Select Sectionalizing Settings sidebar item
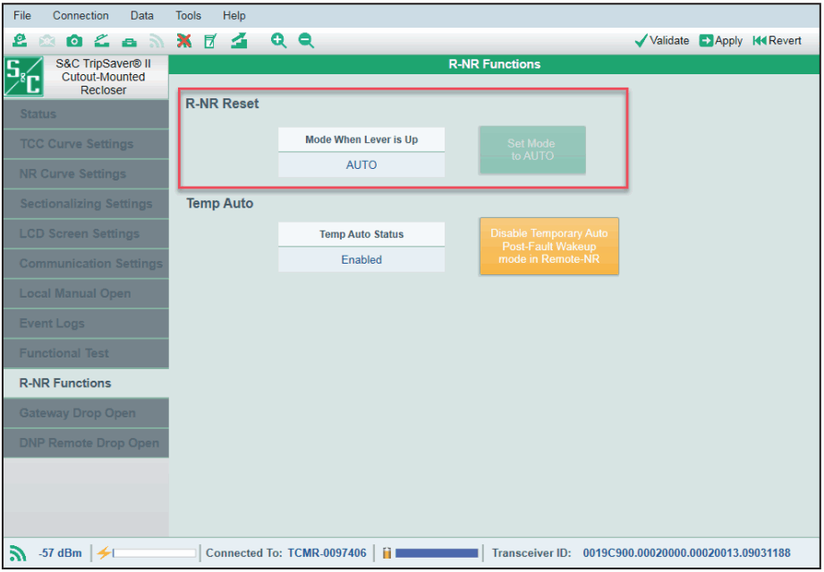This screenshot has width=824, height=572. tap(86, 204)
